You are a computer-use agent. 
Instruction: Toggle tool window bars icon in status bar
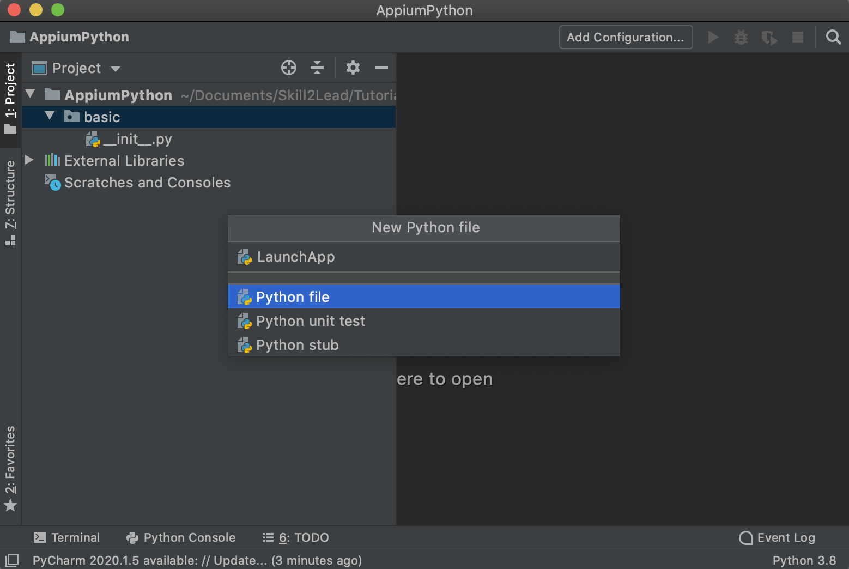[x=12, y=560]
